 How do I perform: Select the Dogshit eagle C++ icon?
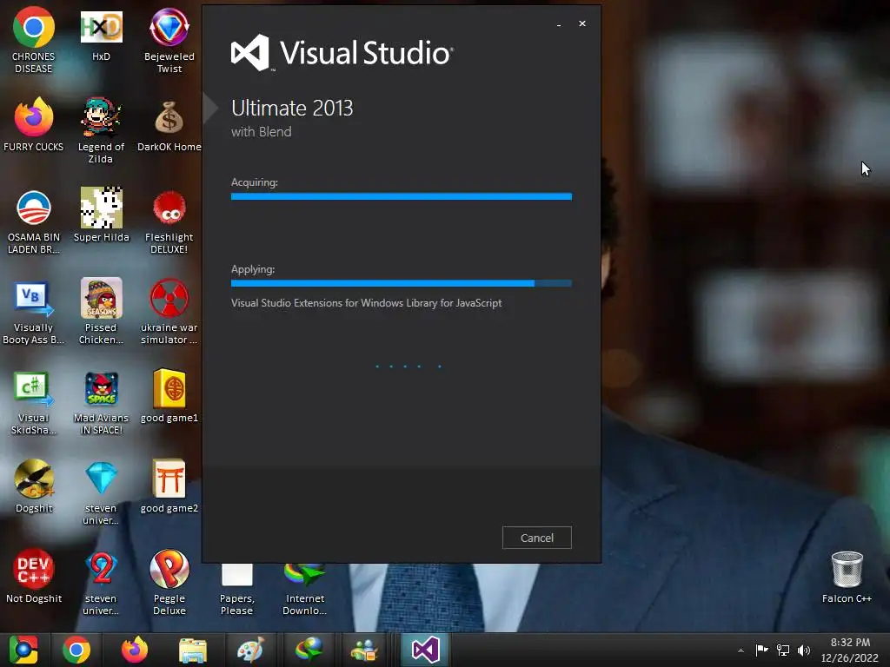[x=34, y=486]
